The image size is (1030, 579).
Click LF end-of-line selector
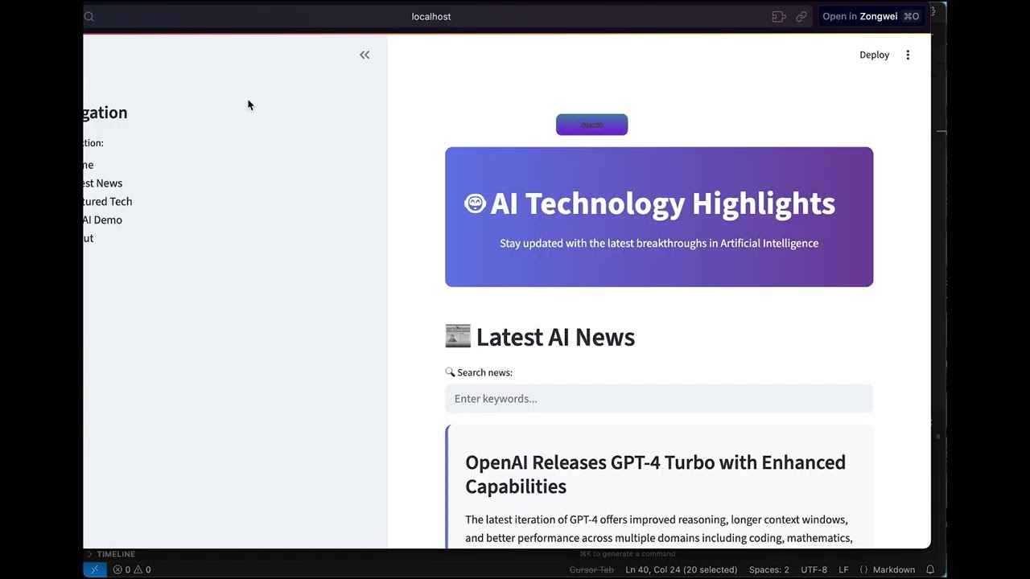click(x=843, y=569)
